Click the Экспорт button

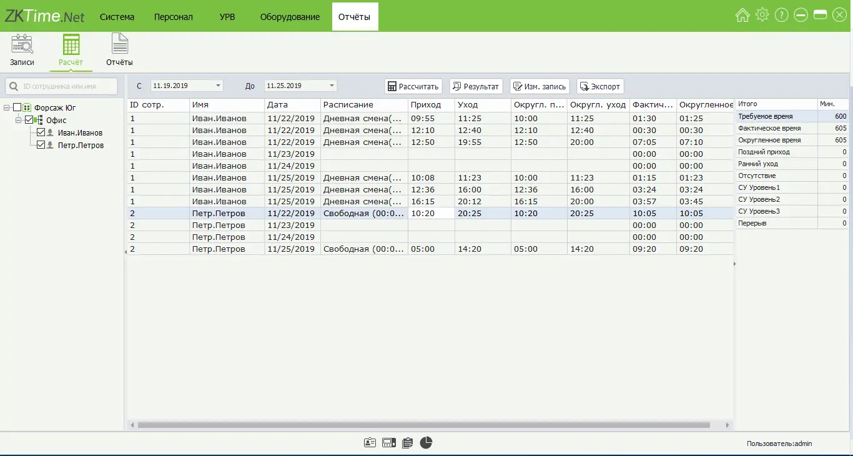[599, 86]
